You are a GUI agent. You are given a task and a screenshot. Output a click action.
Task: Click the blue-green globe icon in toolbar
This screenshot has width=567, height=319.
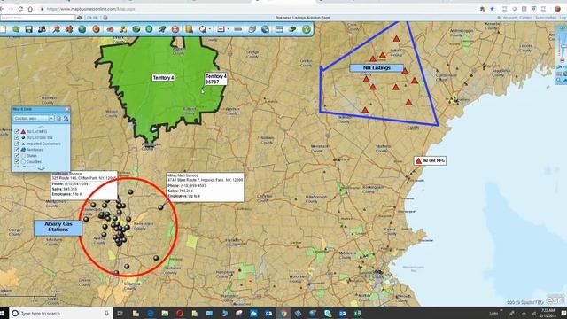(x=82, y=29)
